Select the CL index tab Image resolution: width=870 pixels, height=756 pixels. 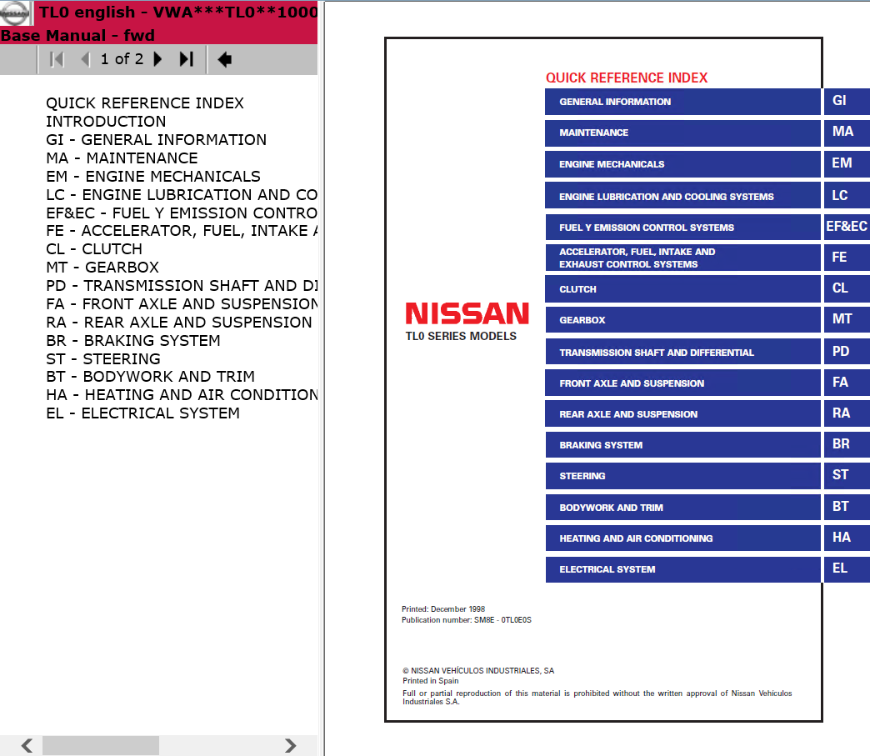click(847, 288)
